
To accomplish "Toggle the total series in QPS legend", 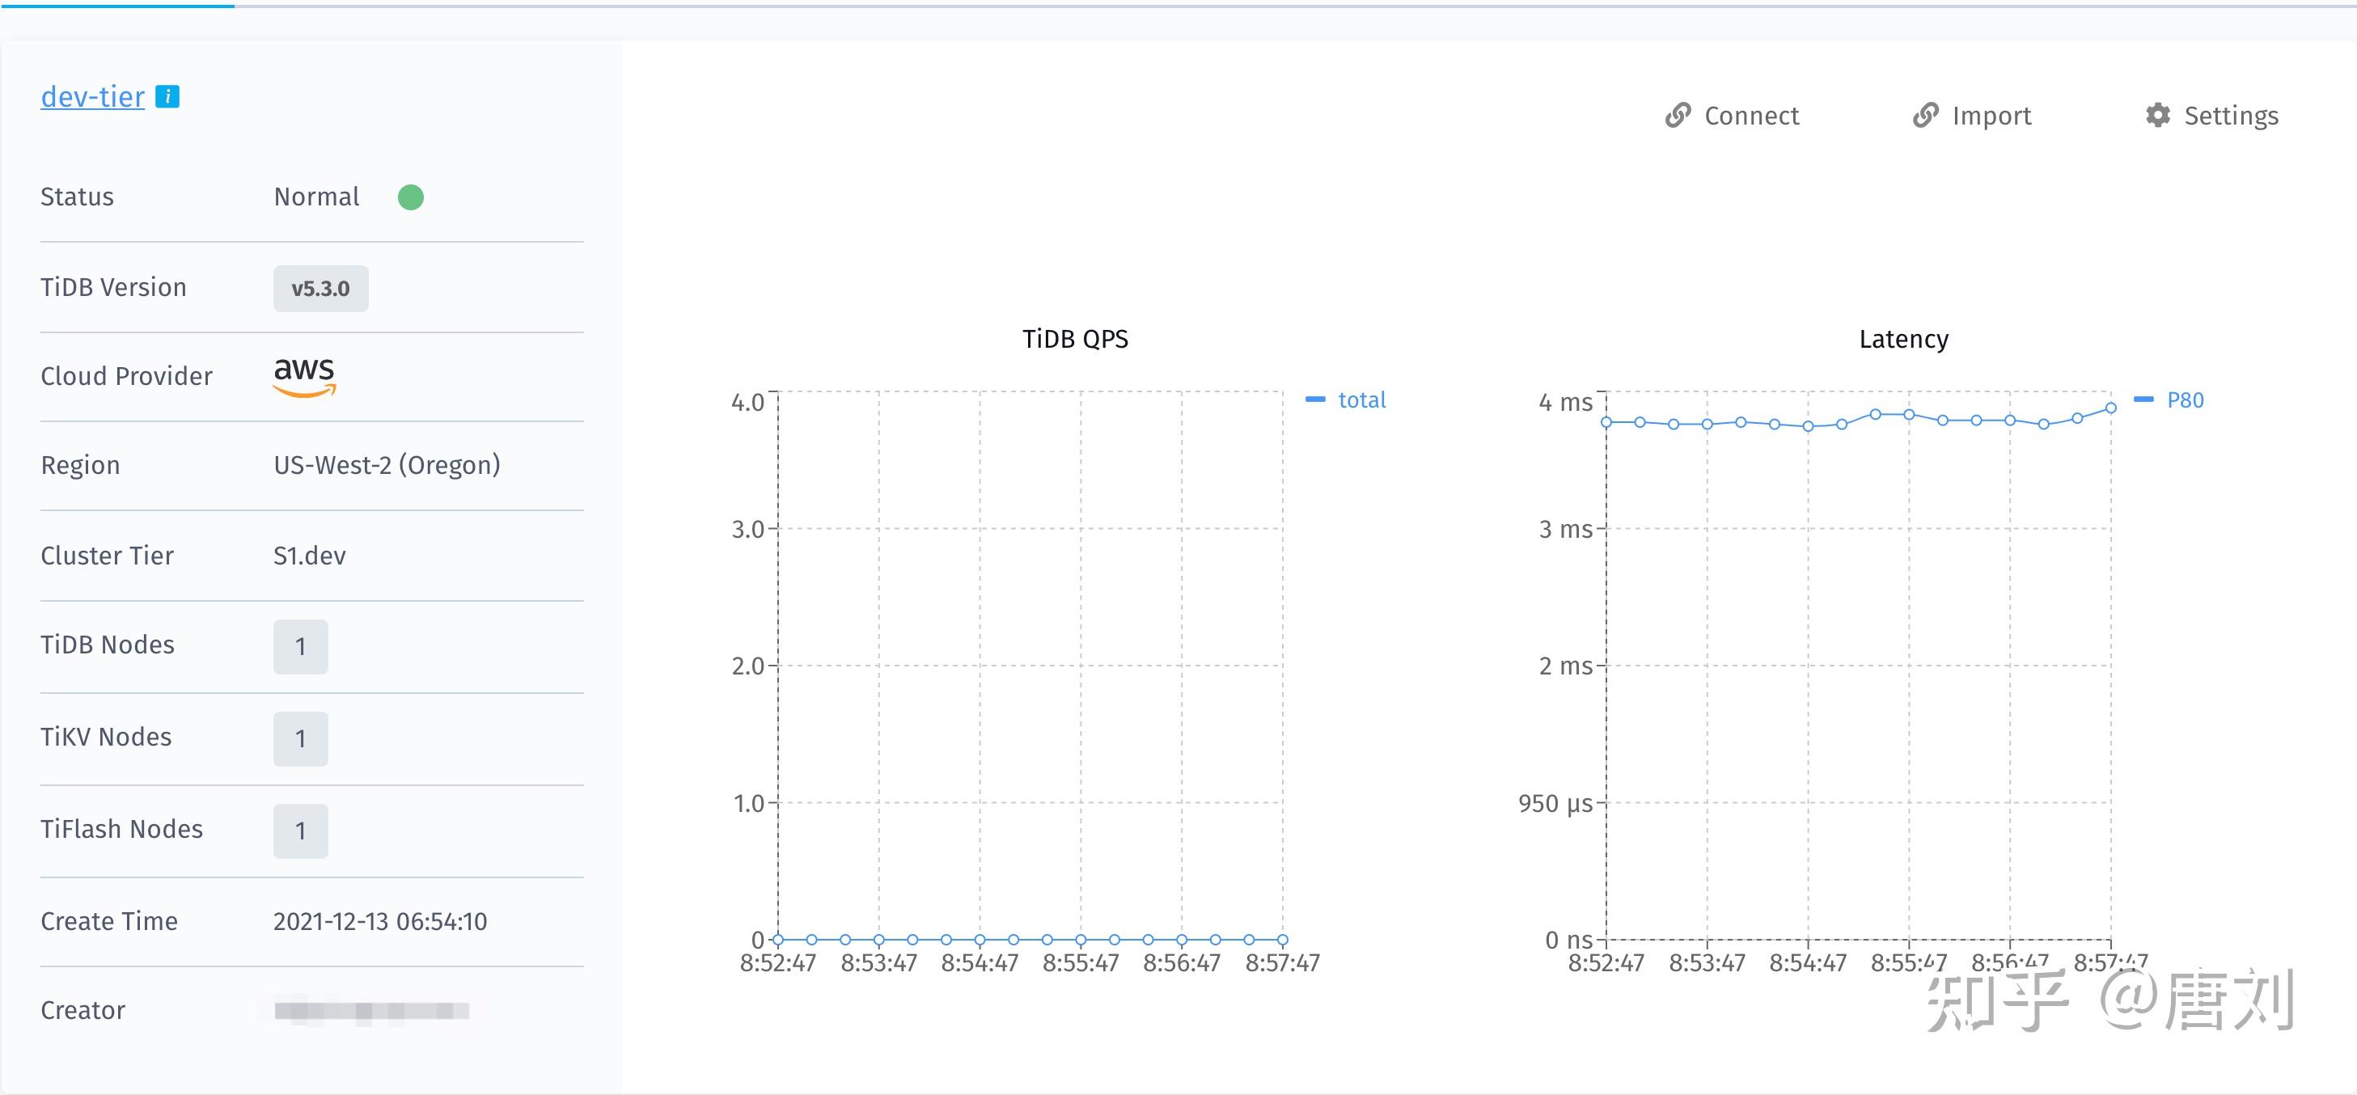I will tap(1361, 400).
